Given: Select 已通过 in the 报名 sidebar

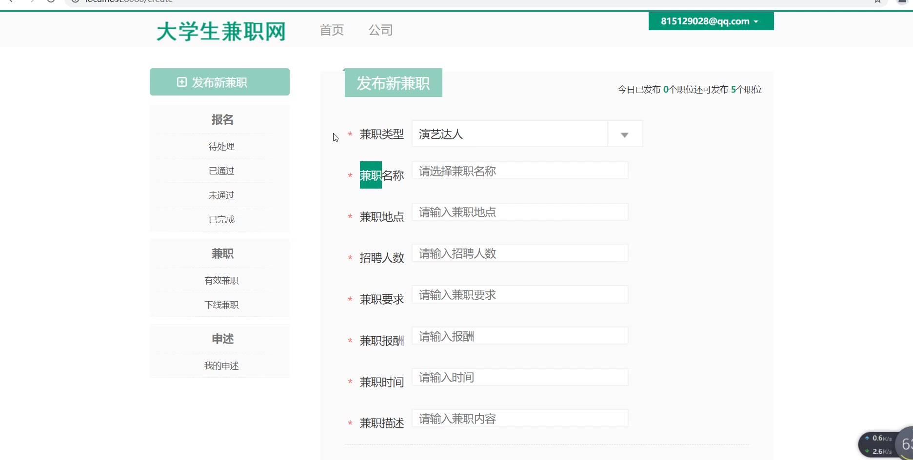Looking at the screenshot, I should pyautogui.click(x=221, y=171).
